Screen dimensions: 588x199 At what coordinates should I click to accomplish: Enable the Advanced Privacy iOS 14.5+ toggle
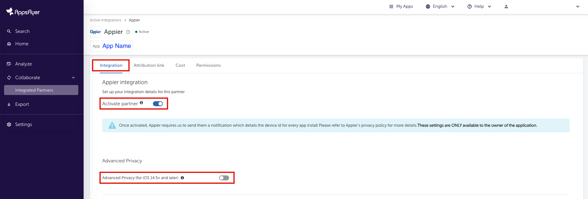tap(224, 178)
